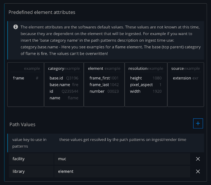Viewport: 211px width, 185px height.
Task: Click the Predefined element attributes heading
Action: point(42,12)
